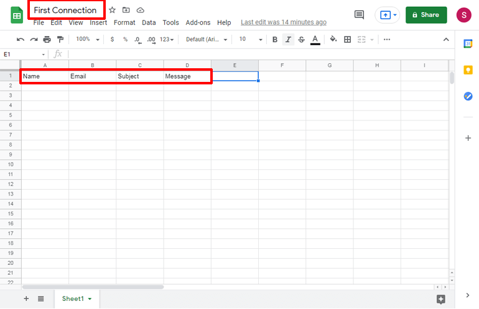Click the vertical scrollbar thumb
This screenshot has height=309, width=479.
coord(452,78)
